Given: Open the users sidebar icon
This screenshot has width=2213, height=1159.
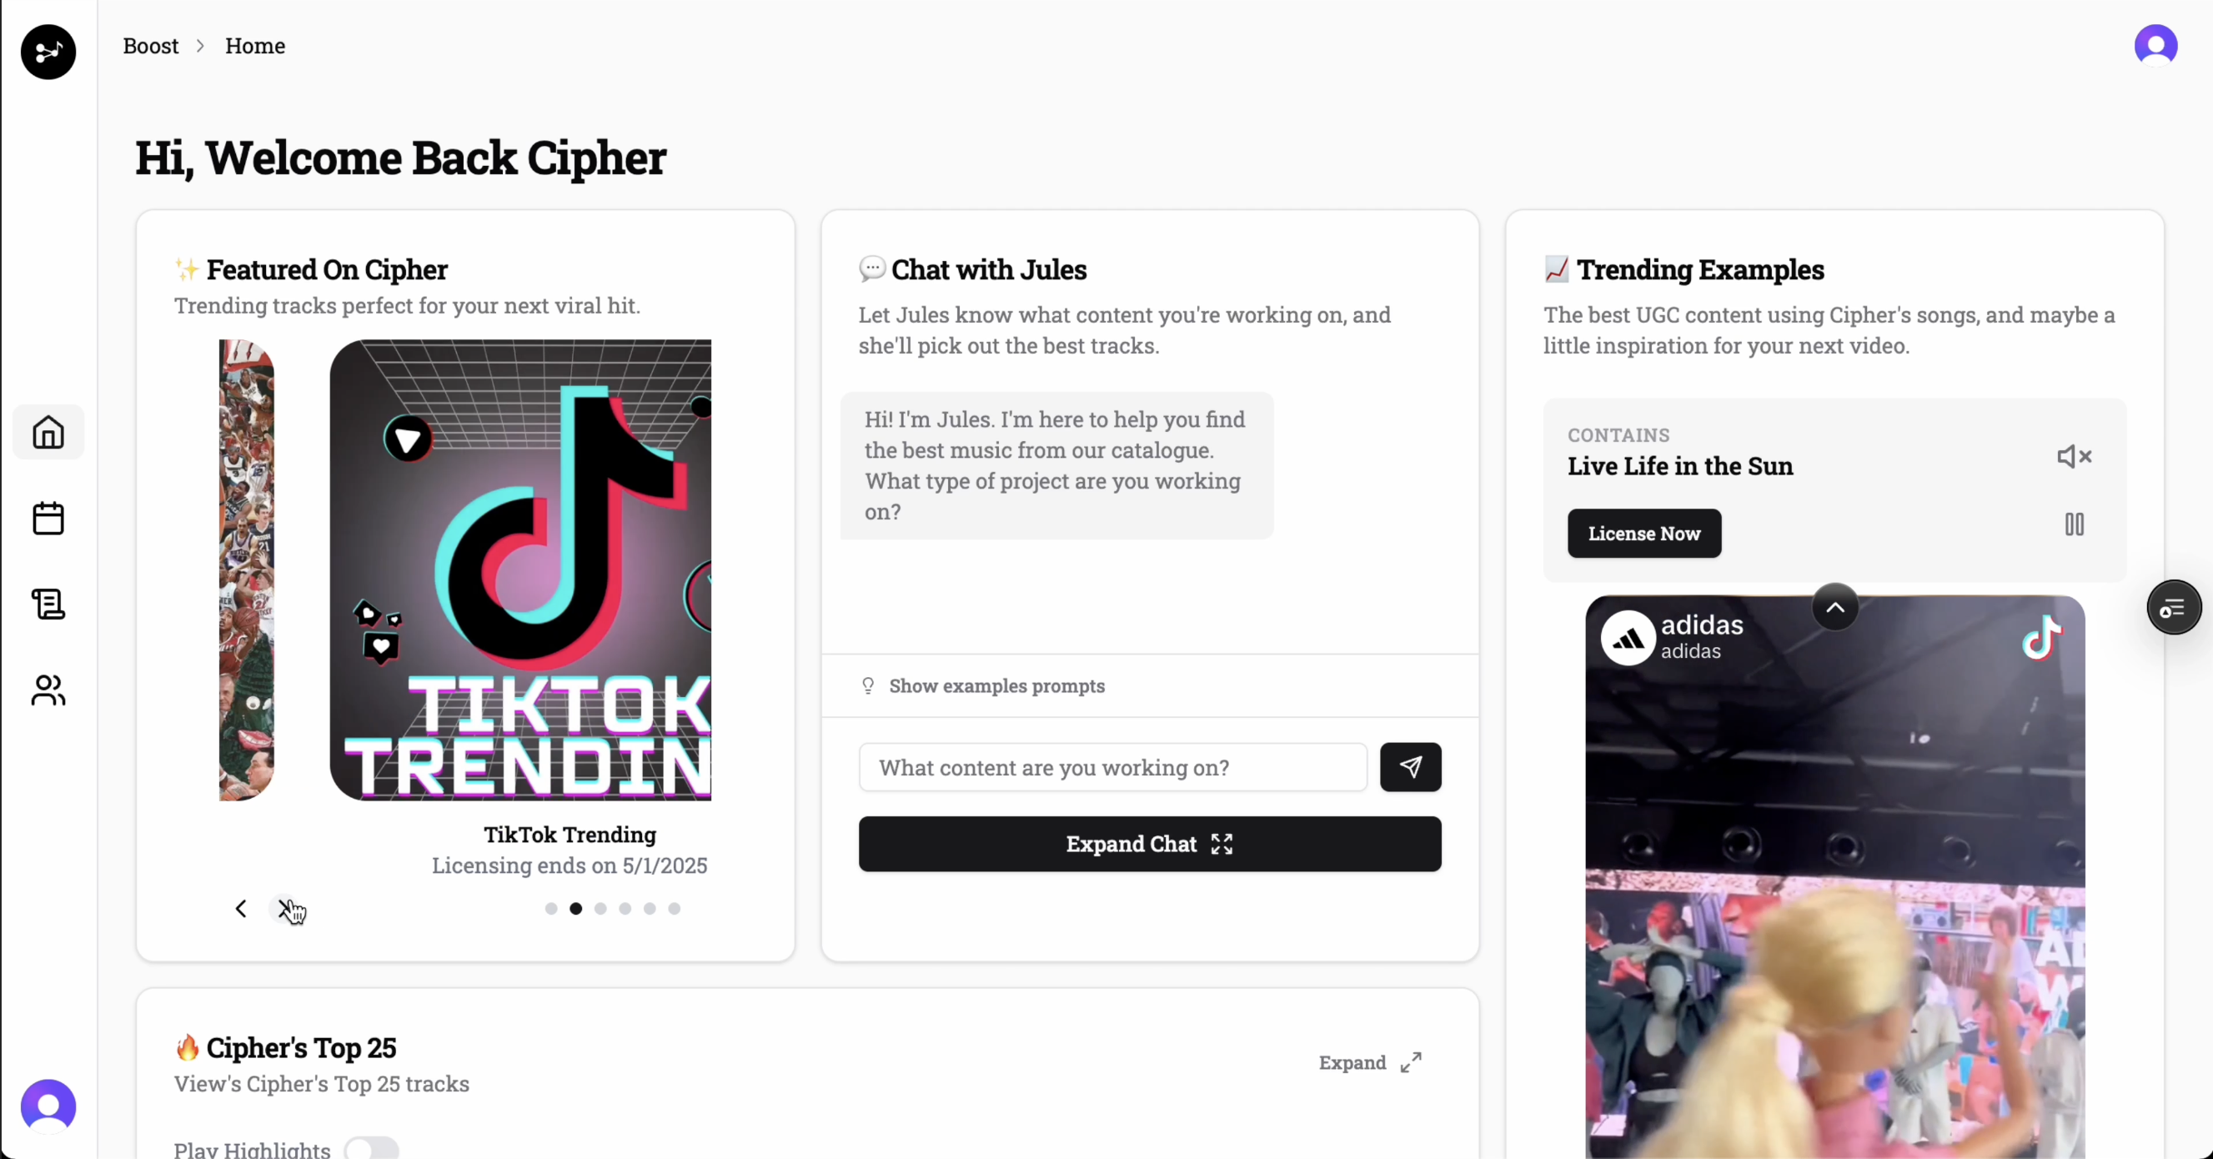Looking at the screenshot, I should 48,690.
